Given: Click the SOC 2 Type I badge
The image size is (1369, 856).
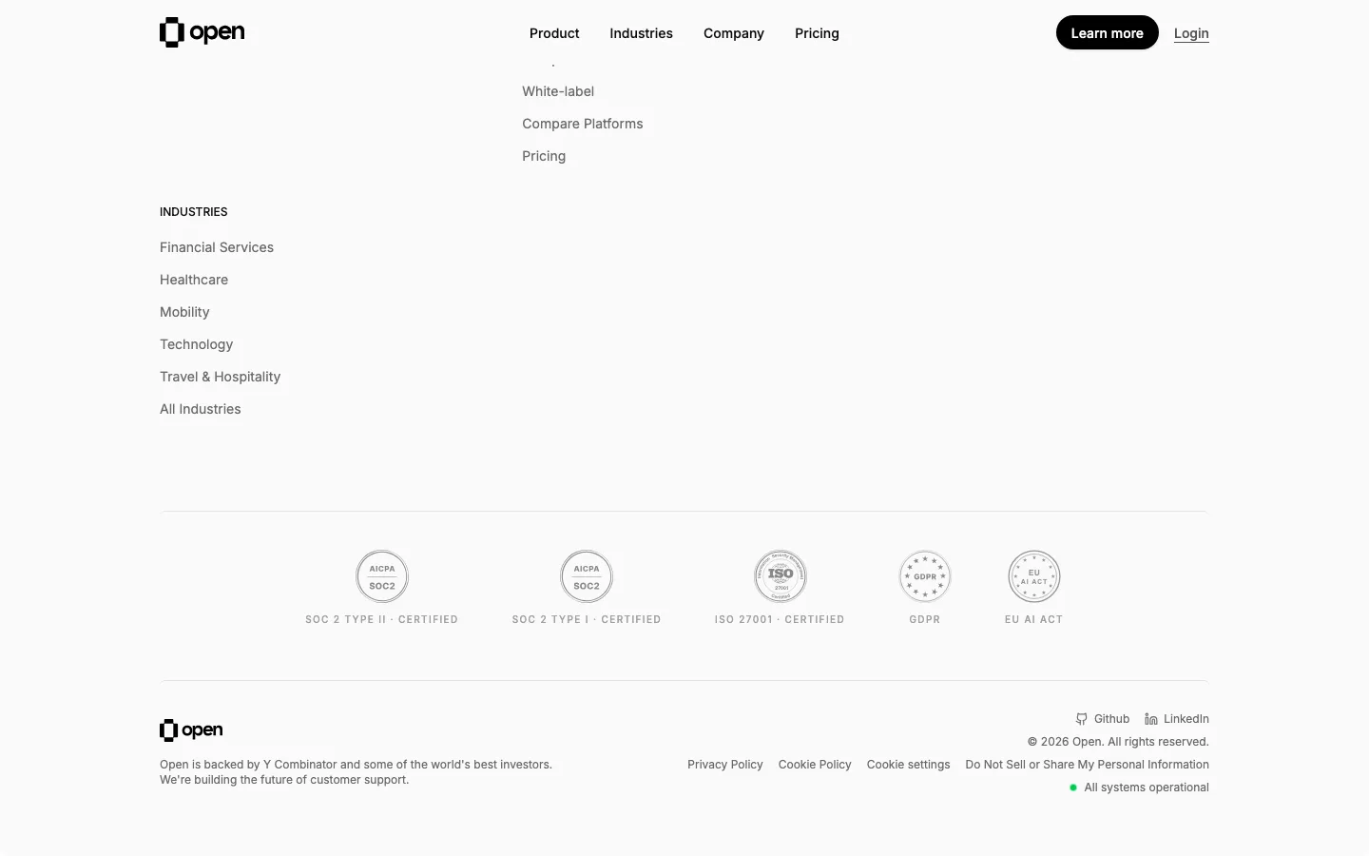Looking at the screenshot, I should (587, 576).
